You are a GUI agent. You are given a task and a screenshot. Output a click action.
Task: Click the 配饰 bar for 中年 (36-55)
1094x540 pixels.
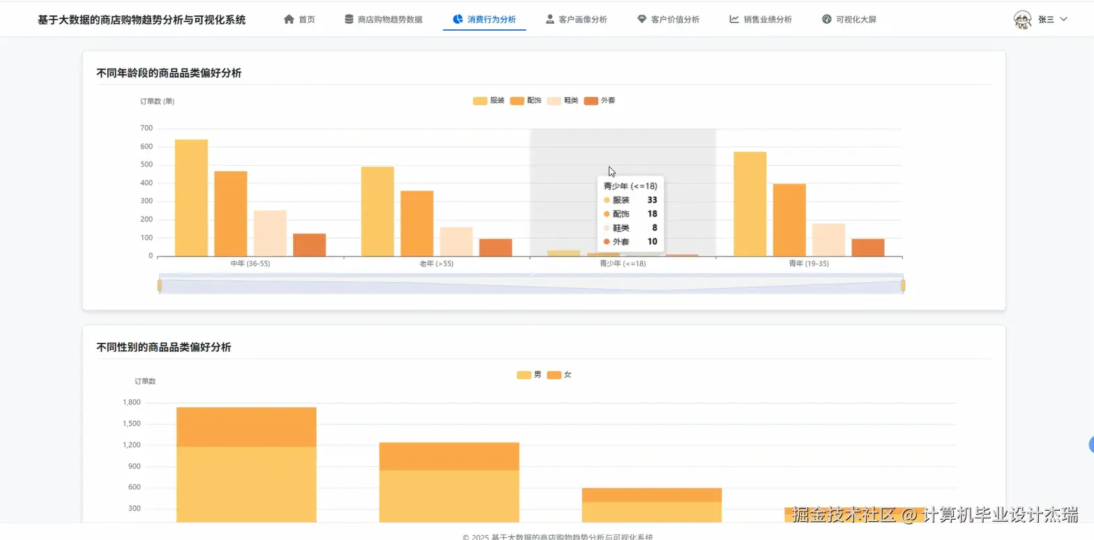coord(231,214)
